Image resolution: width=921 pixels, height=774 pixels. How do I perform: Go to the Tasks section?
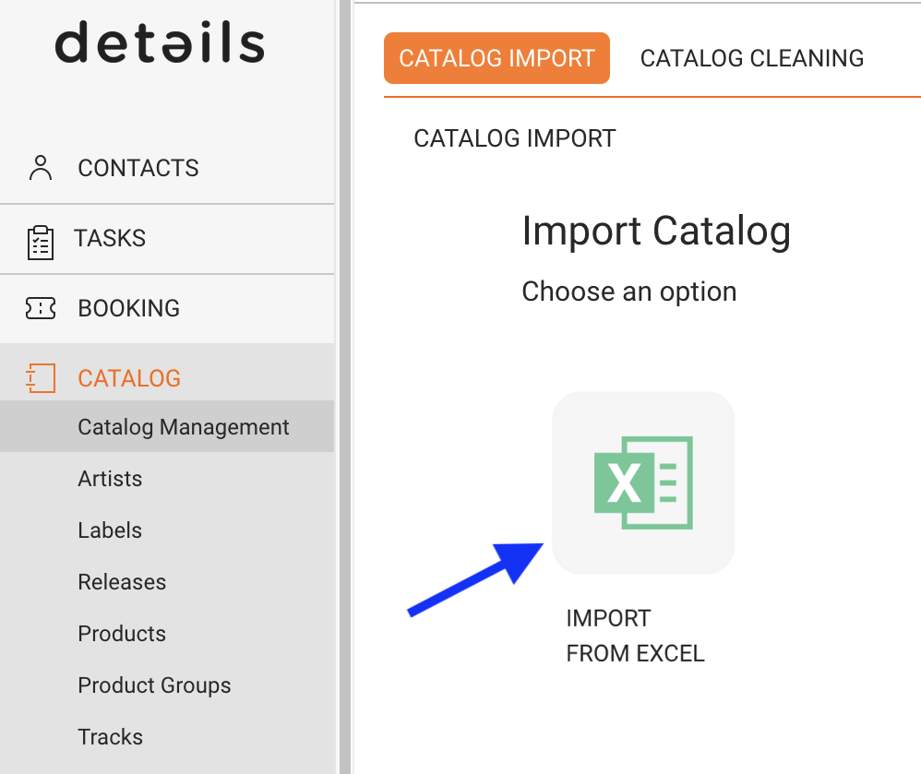110,238
